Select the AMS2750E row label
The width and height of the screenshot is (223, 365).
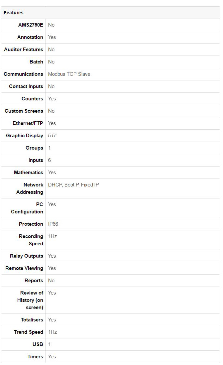tap(31, 25)
